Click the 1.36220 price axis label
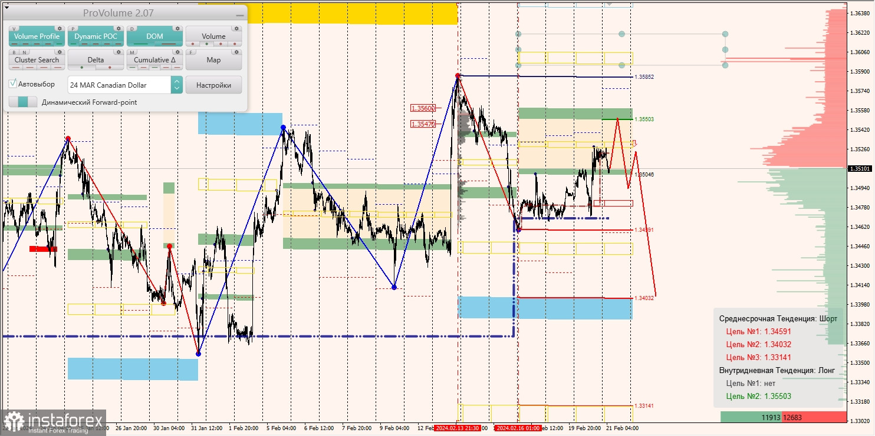This screenshot has width=875, height=436. 860,33
